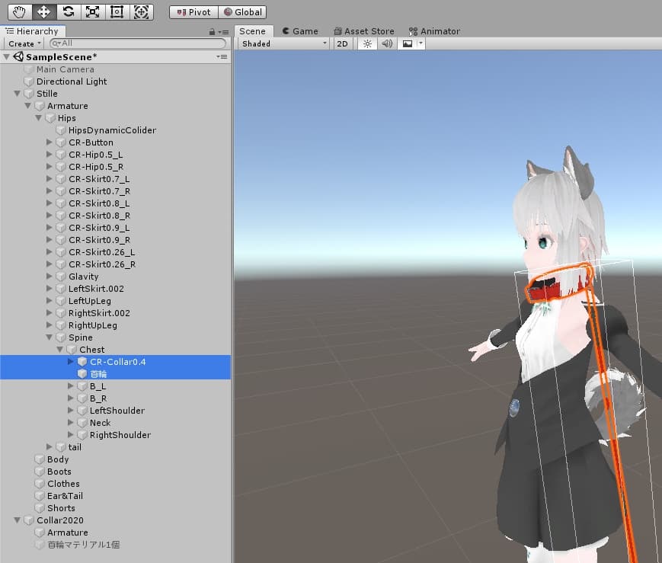Screen dimensions: 662x563
Task: Switch to the Animator tab
Action: 434,31
